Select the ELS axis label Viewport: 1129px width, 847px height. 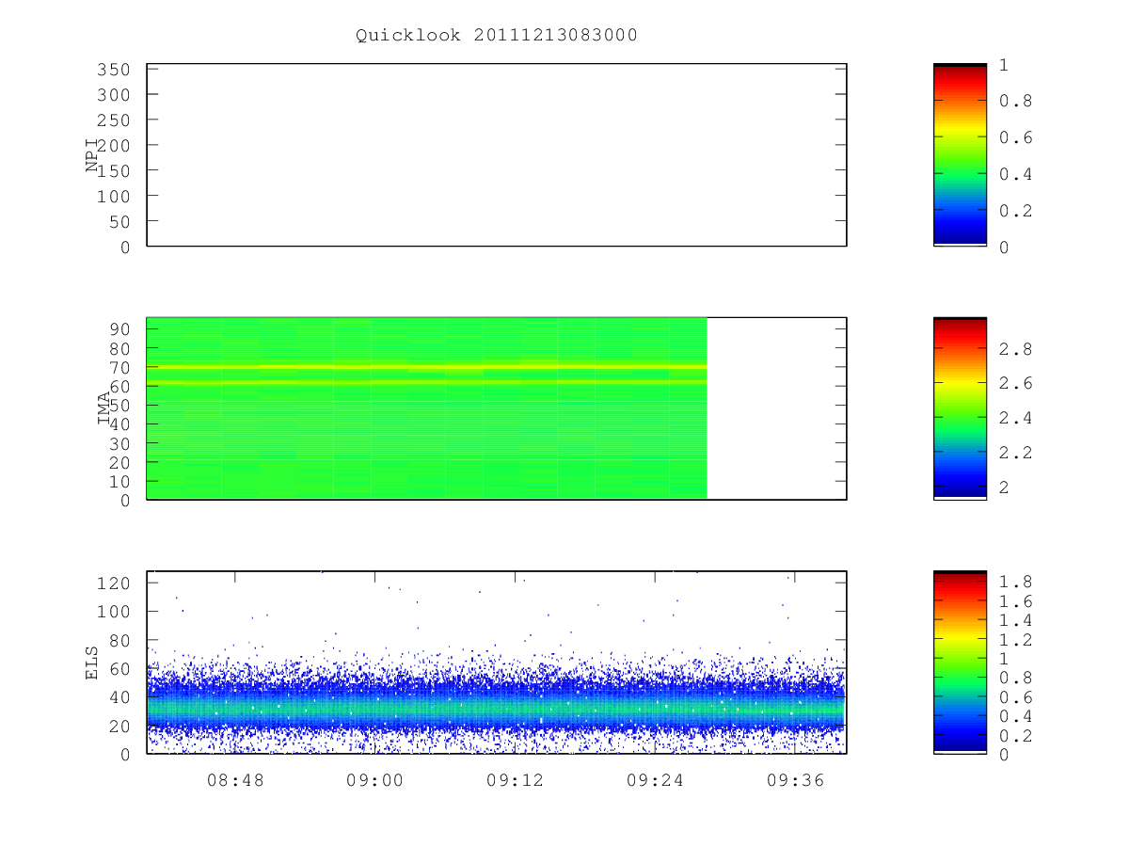(92, 663)
